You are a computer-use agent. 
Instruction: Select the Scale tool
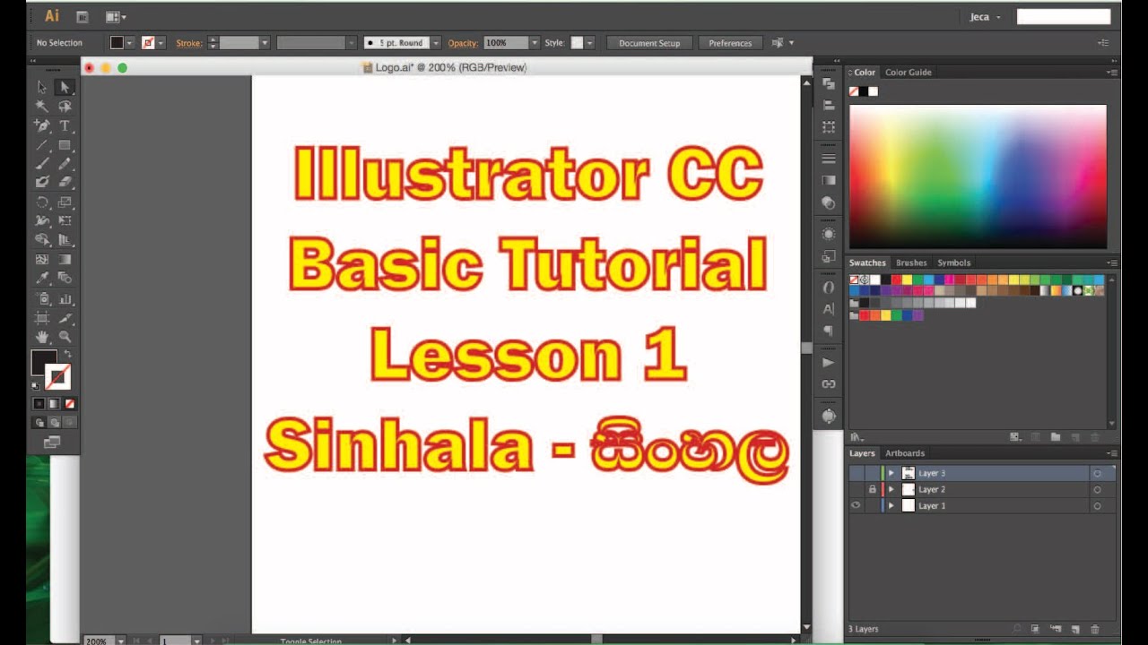pyautogui.click(x=65, y=202)
